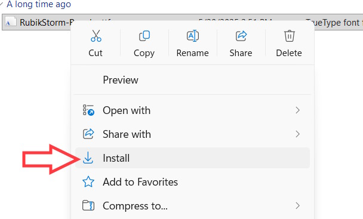Select Add to Favorites

tap(193, 182)
